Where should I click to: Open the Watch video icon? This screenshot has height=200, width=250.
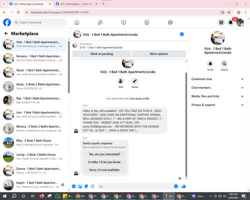click(123, 22)
